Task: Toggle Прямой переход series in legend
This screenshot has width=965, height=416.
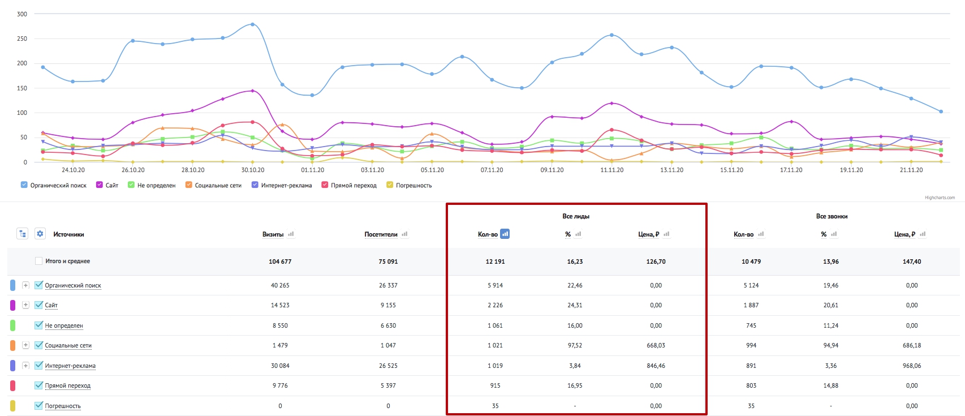Action: click(x=349, y=185)
